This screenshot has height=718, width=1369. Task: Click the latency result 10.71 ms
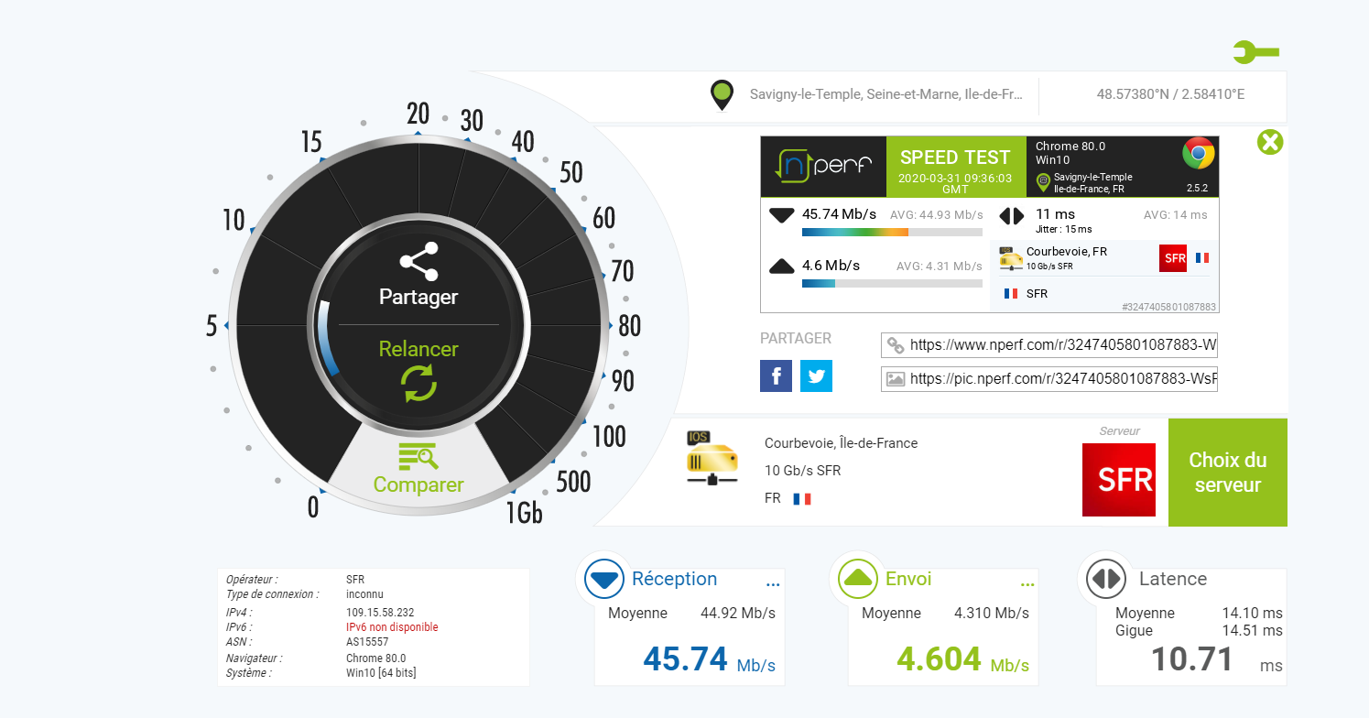(x=1217, y=659)
